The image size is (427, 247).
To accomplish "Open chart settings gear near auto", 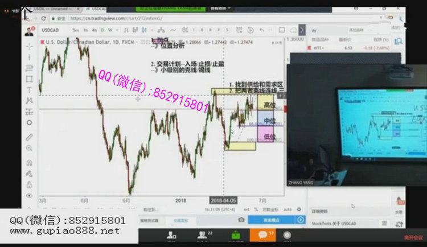I will [x=299, y=209].
